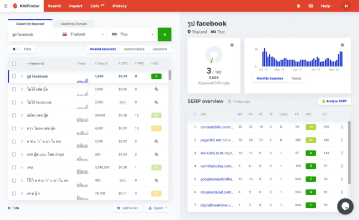Toggle the dark mode sun icon
The image size is (359, 220).
pyautogui.click(x=298, y=6)
